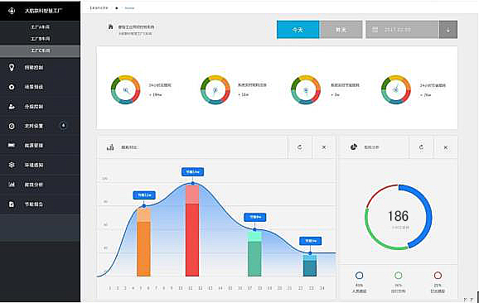Open the document icon report item in the sidebar

pos(12,204)
